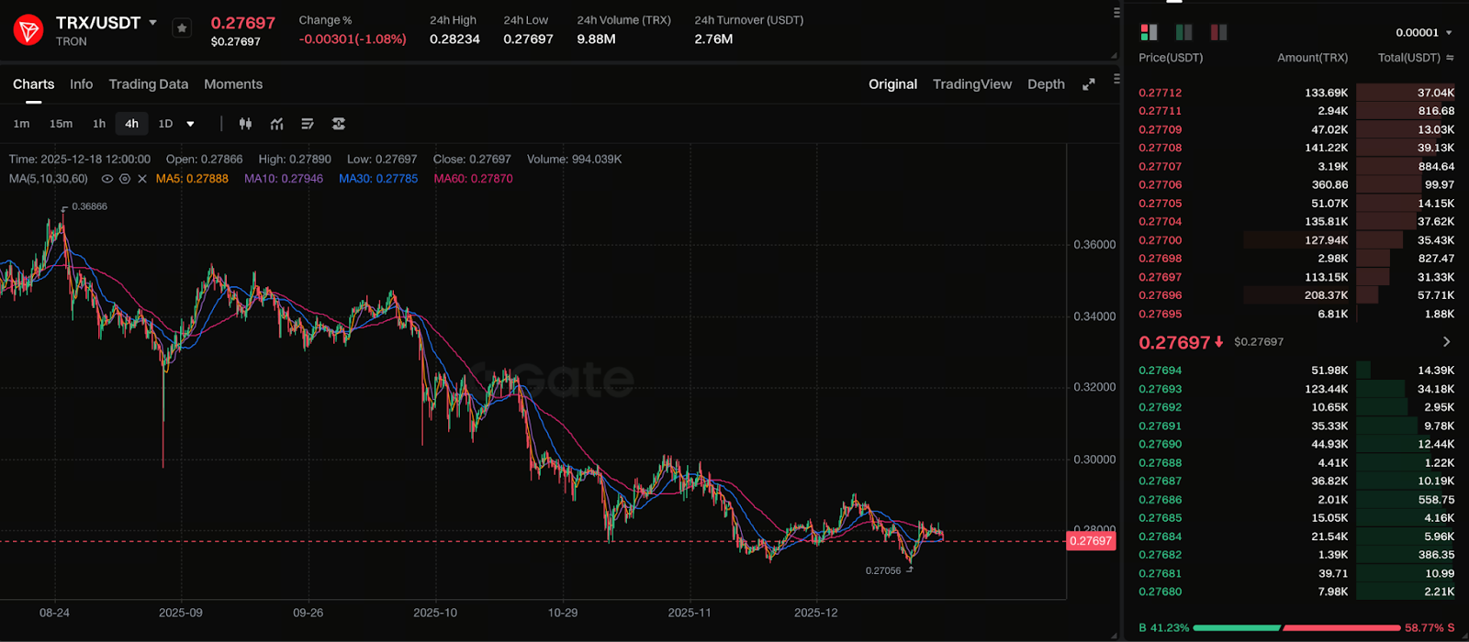Select the 1D timeframe
This screenshot has height=642, width=1469.
165,124
